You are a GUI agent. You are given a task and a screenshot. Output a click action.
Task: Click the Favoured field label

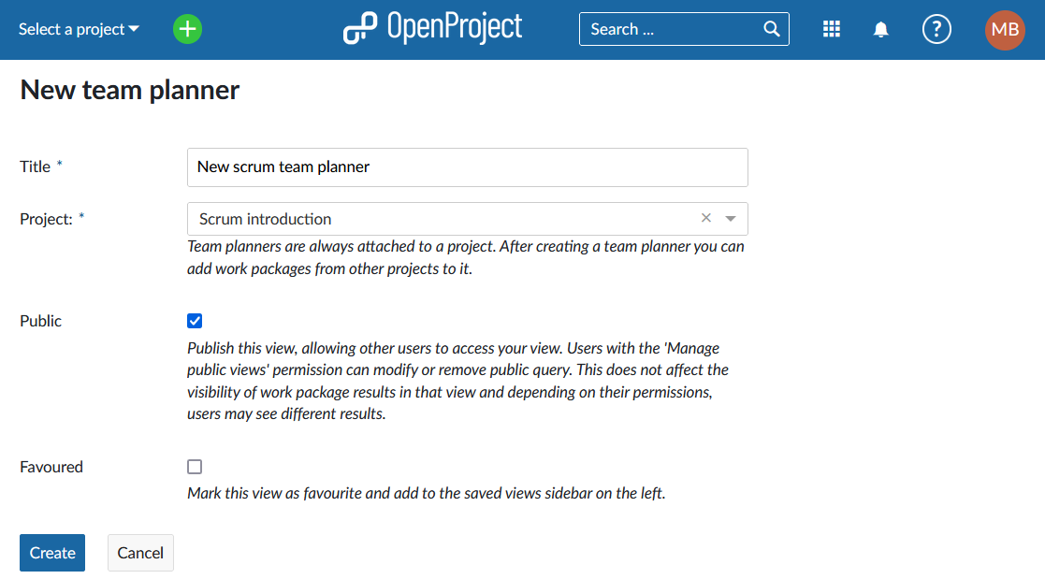pos(51,467)
